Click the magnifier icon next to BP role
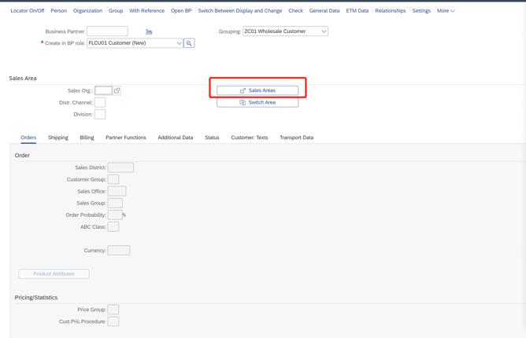 coord(189,43)
